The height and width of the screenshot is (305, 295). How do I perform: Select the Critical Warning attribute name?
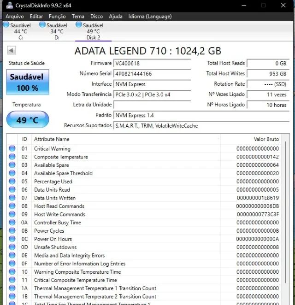point(52,149)
